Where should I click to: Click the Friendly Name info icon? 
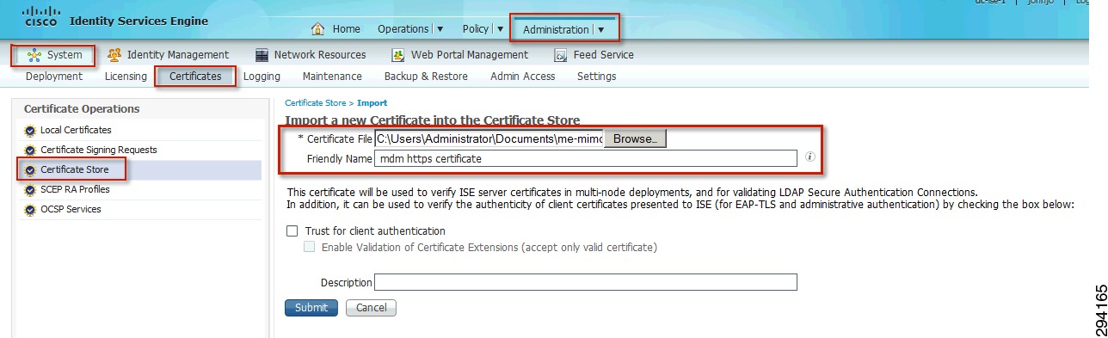coord(809,157)
